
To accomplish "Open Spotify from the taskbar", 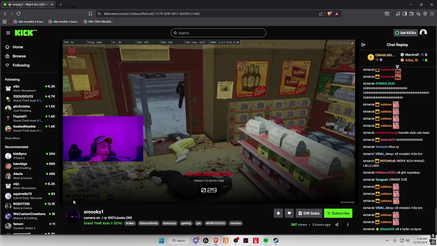I will coord(266,241).
